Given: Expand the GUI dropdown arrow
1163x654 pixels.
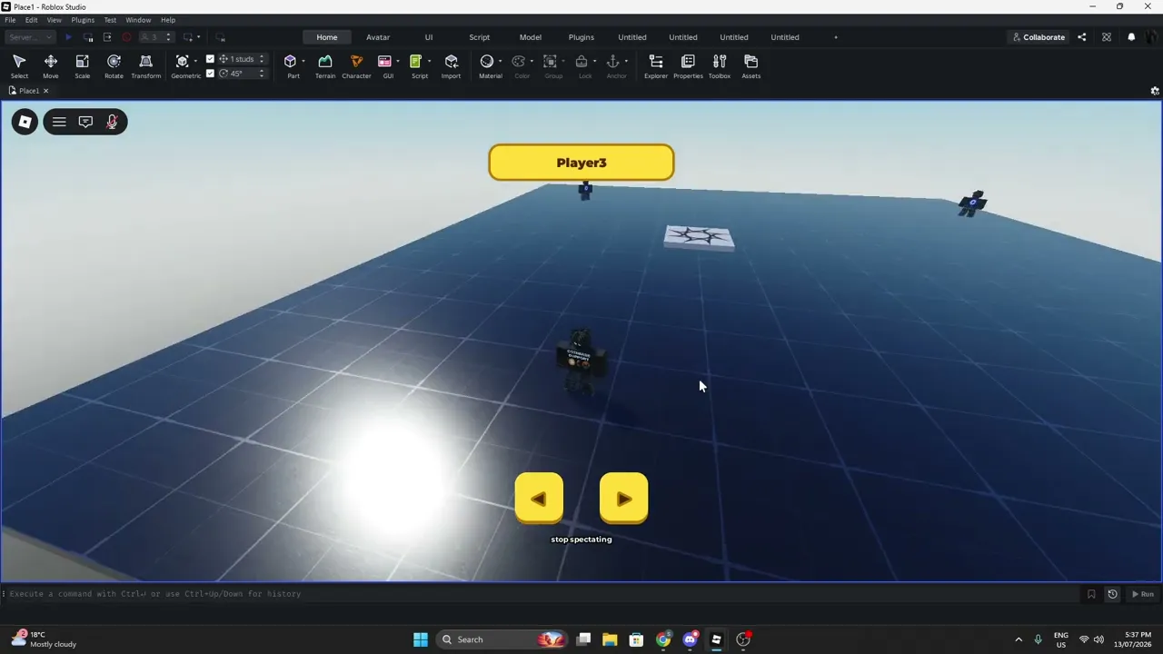Looking at the screenshot, I should tap(398, 62).
